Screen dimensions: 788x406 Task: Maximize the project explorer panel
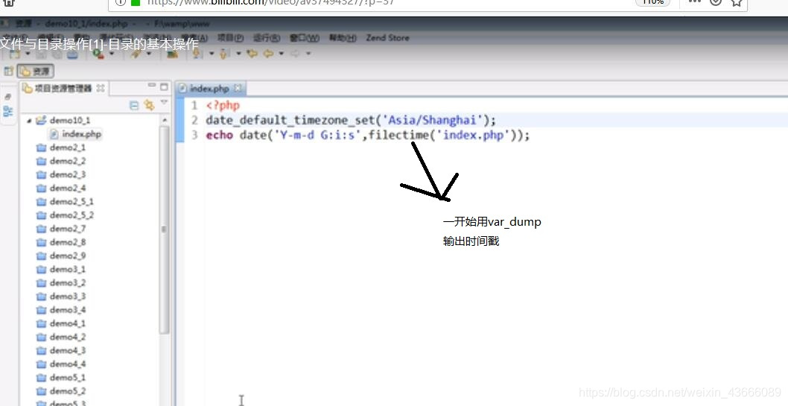(164, 86)
